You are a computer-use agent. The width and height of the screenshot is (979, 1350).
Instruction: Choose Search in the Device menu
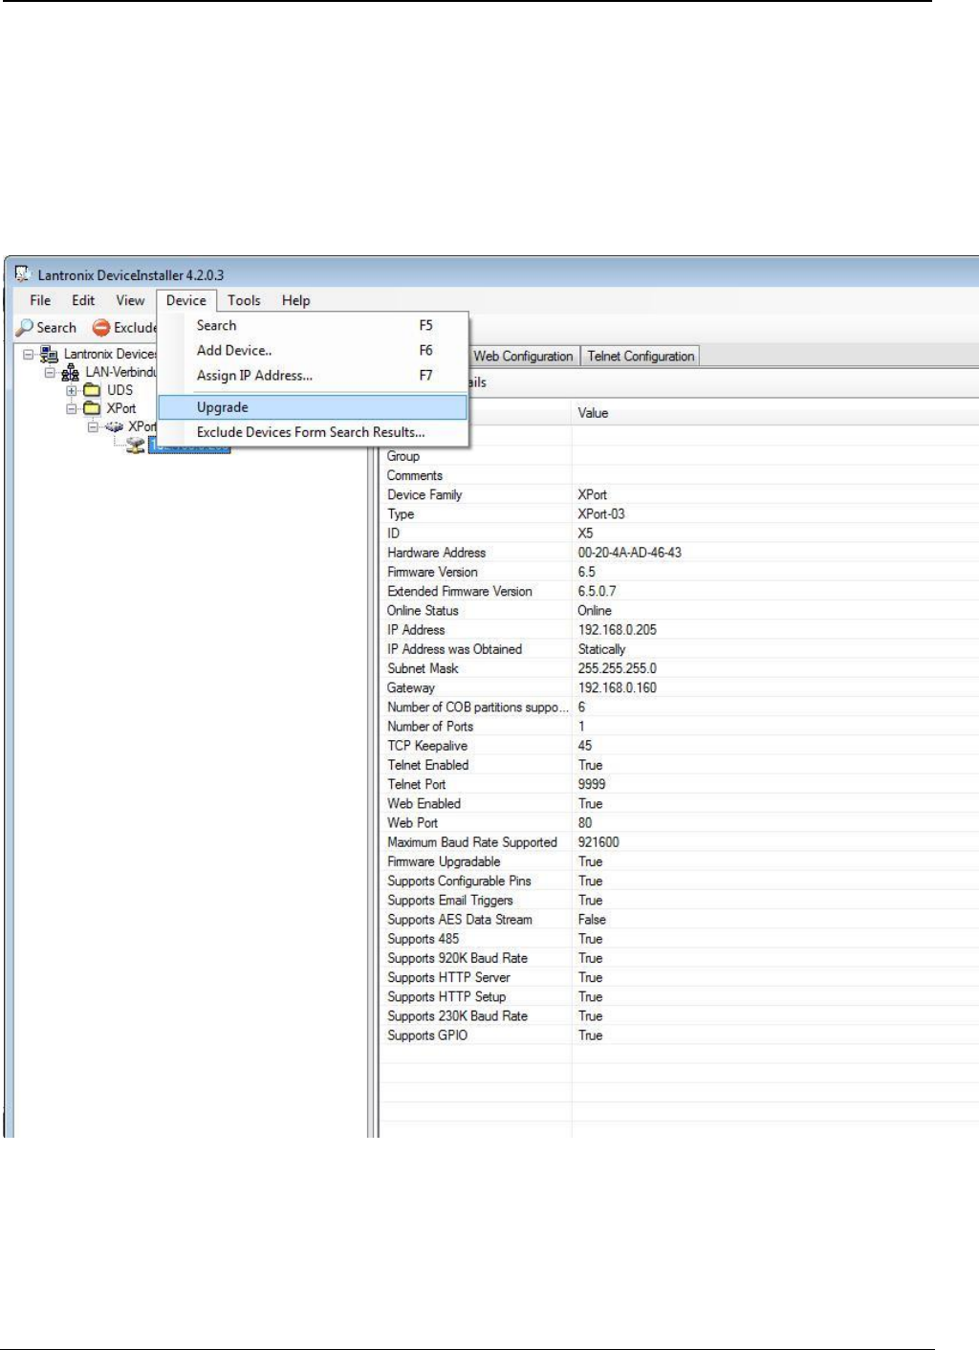[313, 325]
